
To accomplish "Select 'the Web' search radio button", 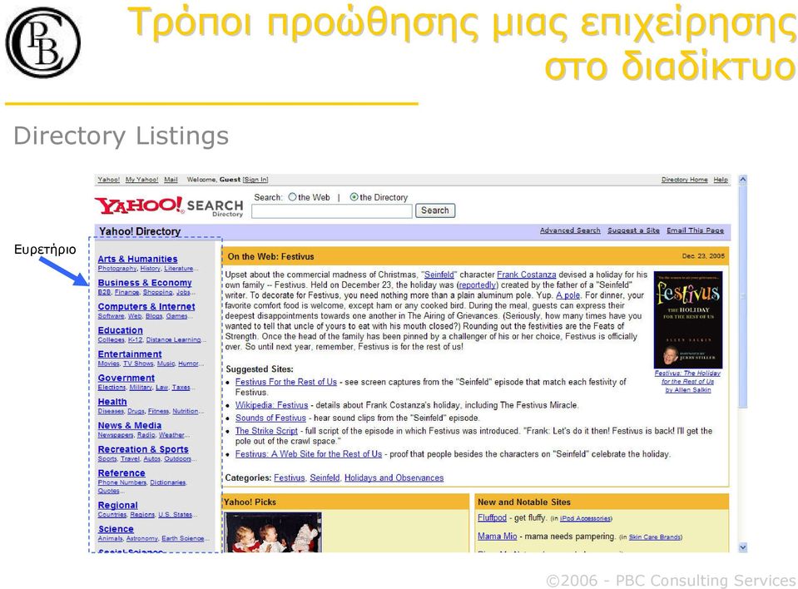I will point(292,197).
